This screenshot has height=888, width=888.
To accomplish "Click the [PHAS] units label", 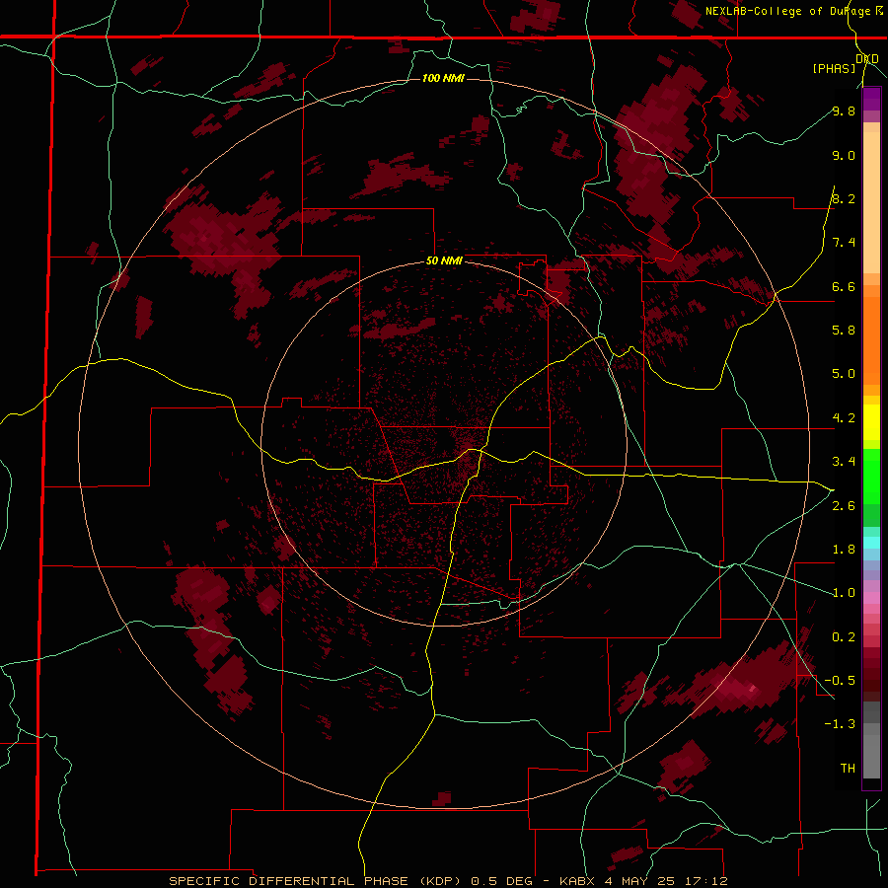I will [x=834, y=68].
